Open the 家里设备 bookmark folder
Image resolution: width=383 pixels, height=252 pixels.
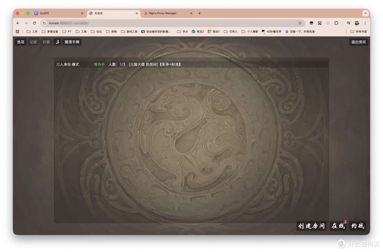coord(50,32)
